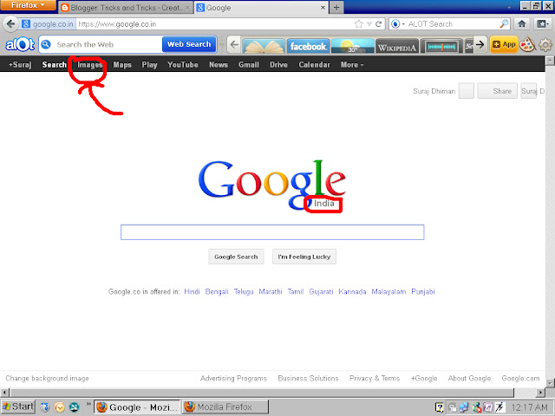Open News in the Google bar
This screenshot has width=555, height=416.
click(219, 65)
